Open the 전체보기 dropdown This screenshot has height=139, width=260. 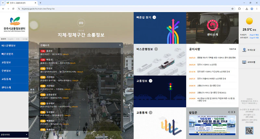click(x=81, y=45)
